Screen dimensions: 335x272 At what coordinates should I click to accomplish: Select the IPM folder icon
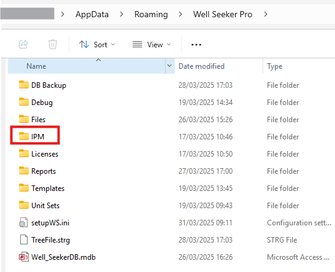[x=24, y=136]
